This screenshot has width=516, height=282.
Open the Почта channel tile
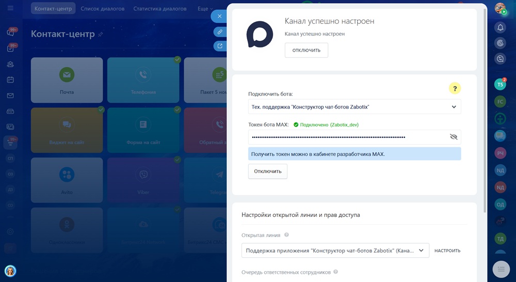(x=67, y=80)
